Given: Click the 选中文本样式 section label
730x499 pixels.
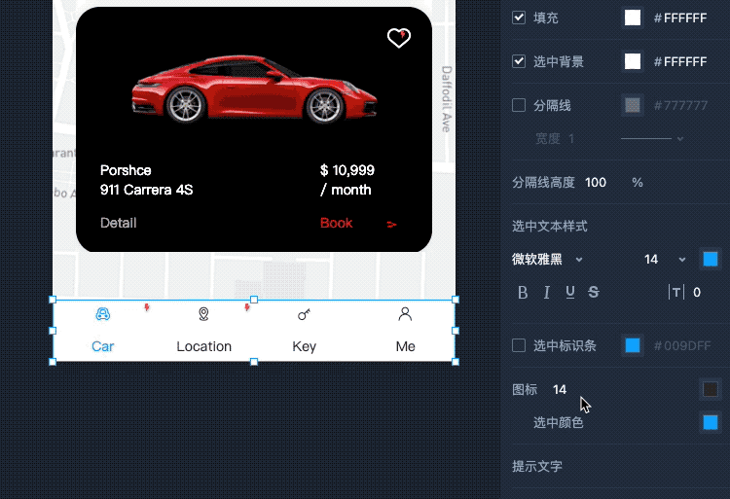Looking at the screenshot, I should click(x=550, y=226).
